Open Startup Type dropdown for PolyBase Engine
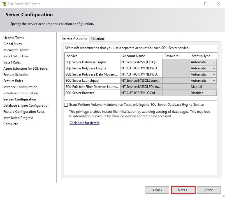 [x=214, y=68]
